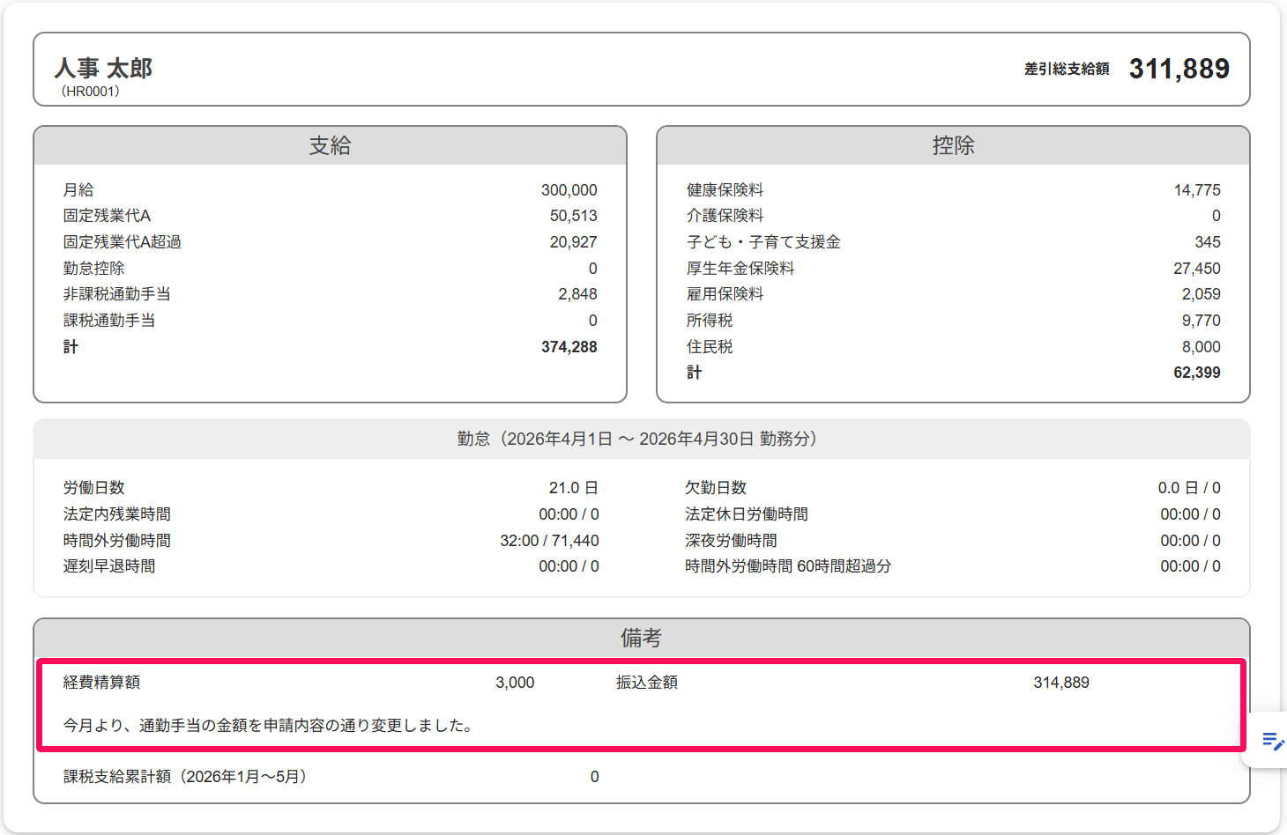
Task: Click the 時間外労働時間 60時間超過分 label
Action: (788, 565)
